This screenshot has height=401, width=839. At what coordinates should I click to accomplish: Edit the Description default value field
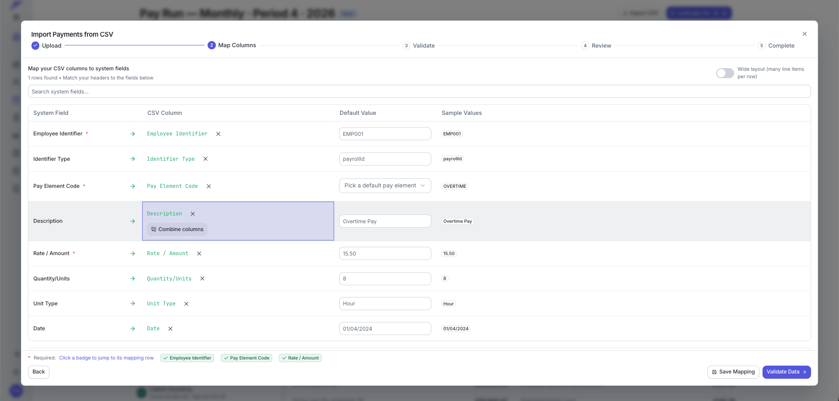385,221
